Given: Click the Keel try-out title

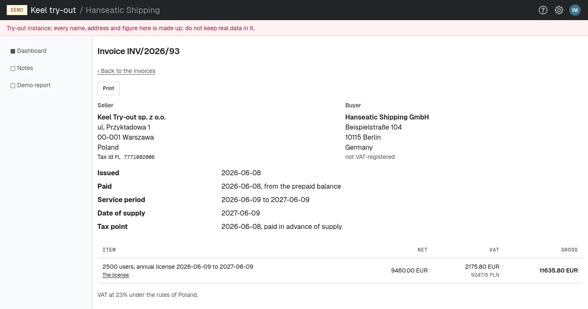Looking at the screenshot, I should coord(53,10).
